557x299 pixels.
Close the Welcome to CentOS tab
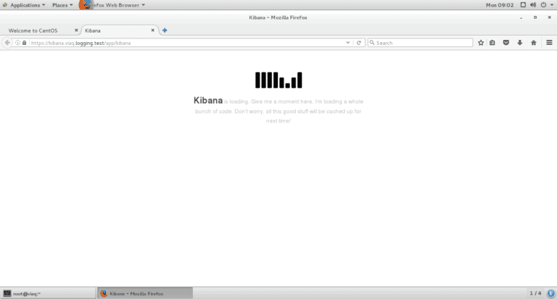[x=76, y=30]
